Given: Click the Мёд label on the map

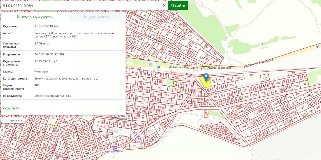Looking at the screenshot, I should tap(139, 141).
